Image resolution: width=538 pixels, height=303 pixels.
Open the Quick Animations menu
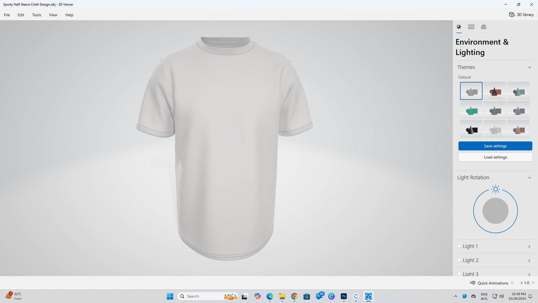click(x=492, y=283)
